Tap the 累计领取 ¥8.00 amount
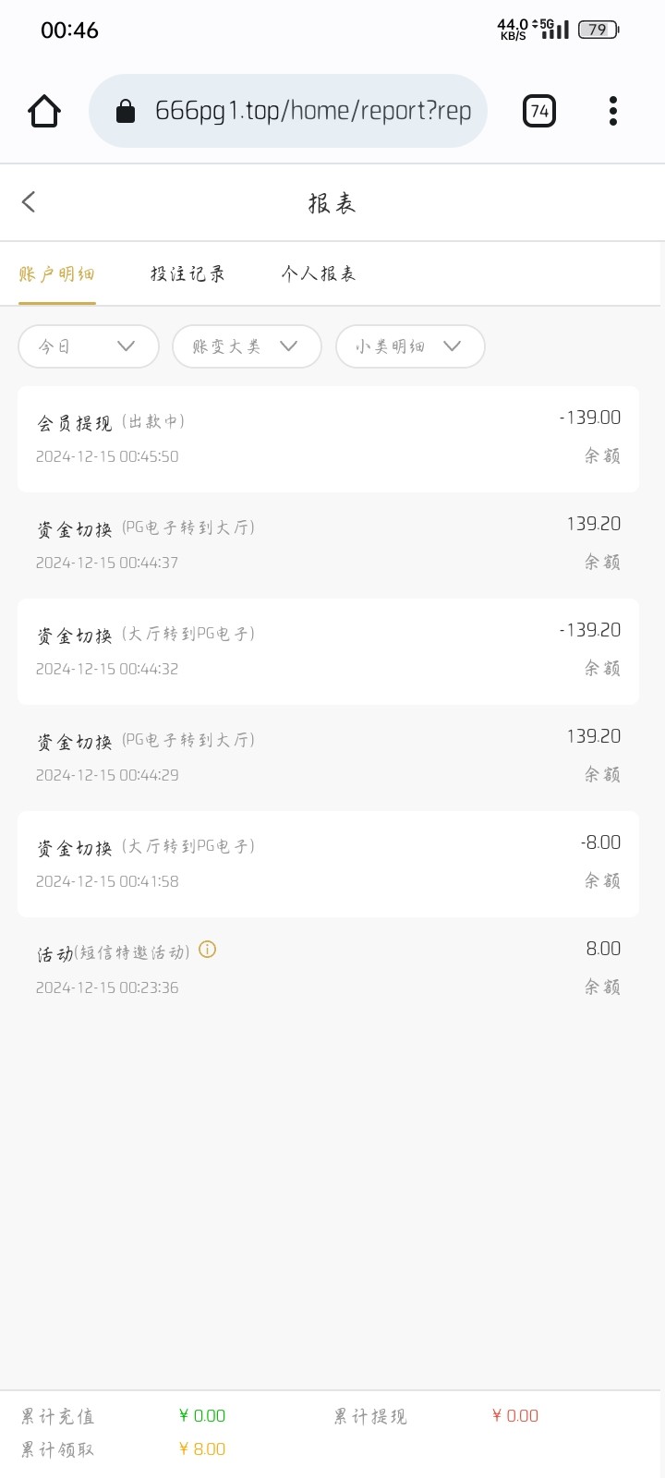 click(x=202, y=1449)
